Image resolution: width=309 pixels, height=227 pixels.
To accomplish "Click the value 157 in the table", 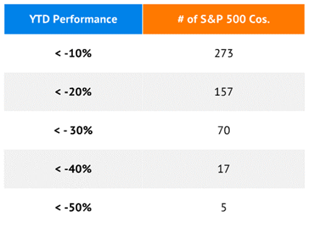I will [x=224, y=92].
